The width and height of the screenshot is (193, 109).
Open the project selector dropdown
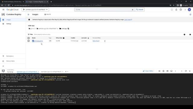coord(35,9)
